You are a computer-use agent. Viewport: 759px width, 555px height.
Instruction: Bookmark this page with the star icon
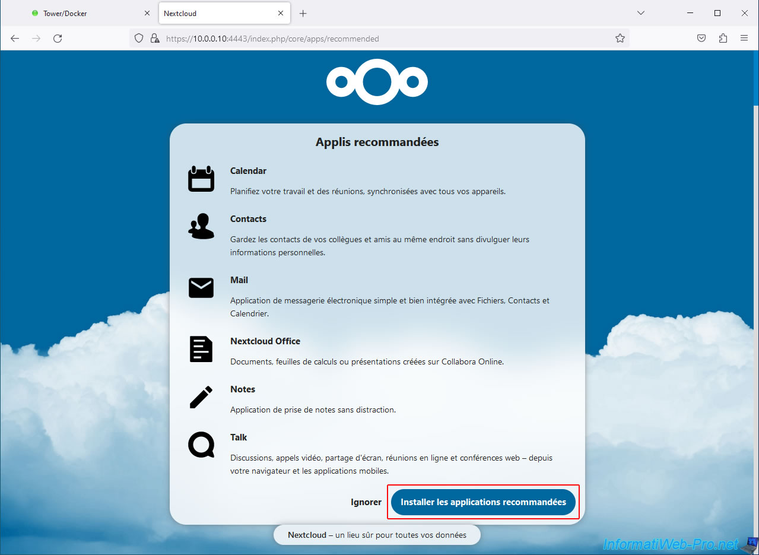(x=620, y=39)
